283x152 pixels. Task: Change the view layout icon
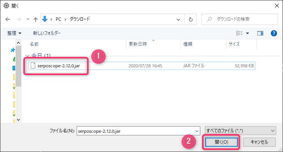click(x=239, y=33)
